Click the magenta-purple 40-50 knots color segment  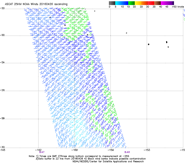point(167,3)
